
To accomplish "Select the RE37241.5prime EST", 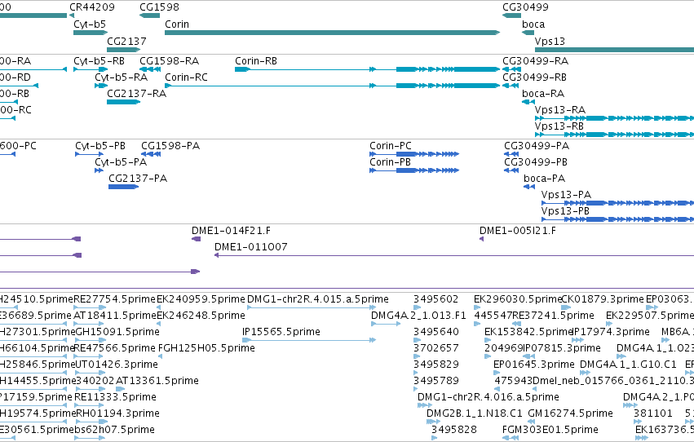I will [516, 324].
